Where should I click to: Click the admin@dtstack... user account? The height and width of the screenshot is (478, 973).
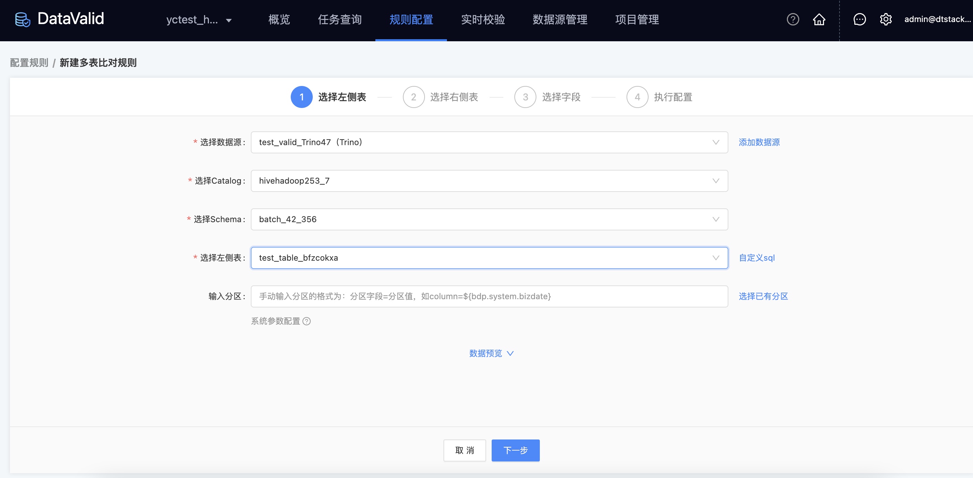click(937, 19)
